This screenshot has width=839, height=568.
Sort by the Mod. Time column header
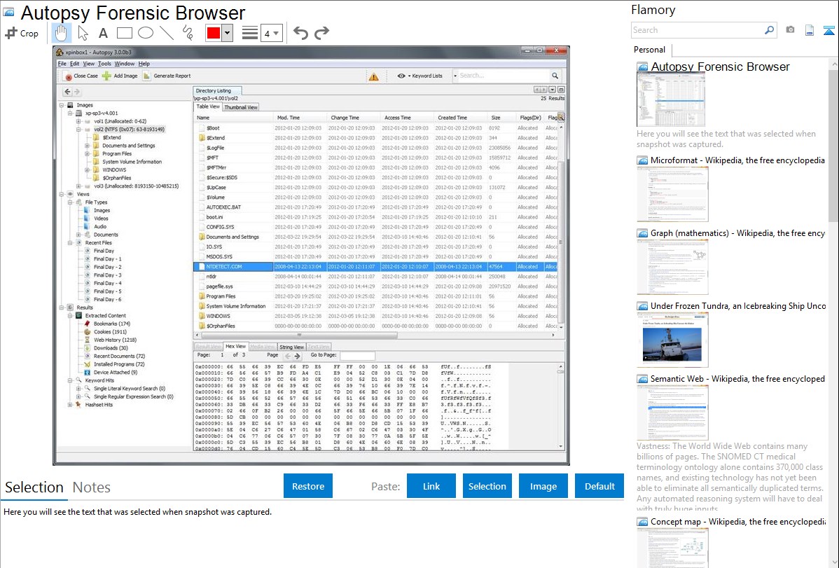point(300,118)
